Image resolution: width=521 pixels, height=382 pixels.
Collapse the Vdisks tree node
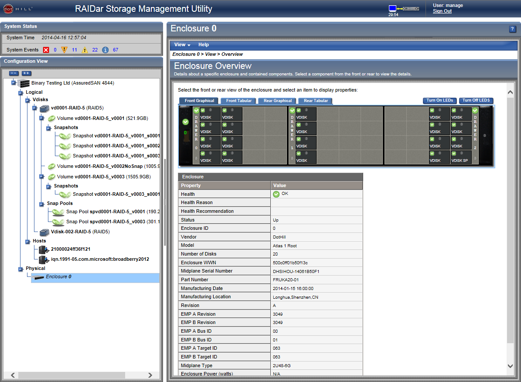coord(28,100)
